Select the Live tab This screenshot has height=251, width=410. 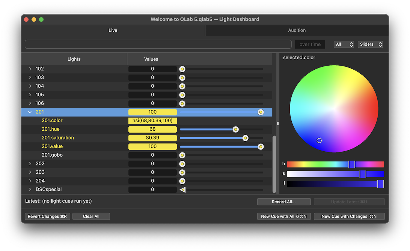[113, 30]
